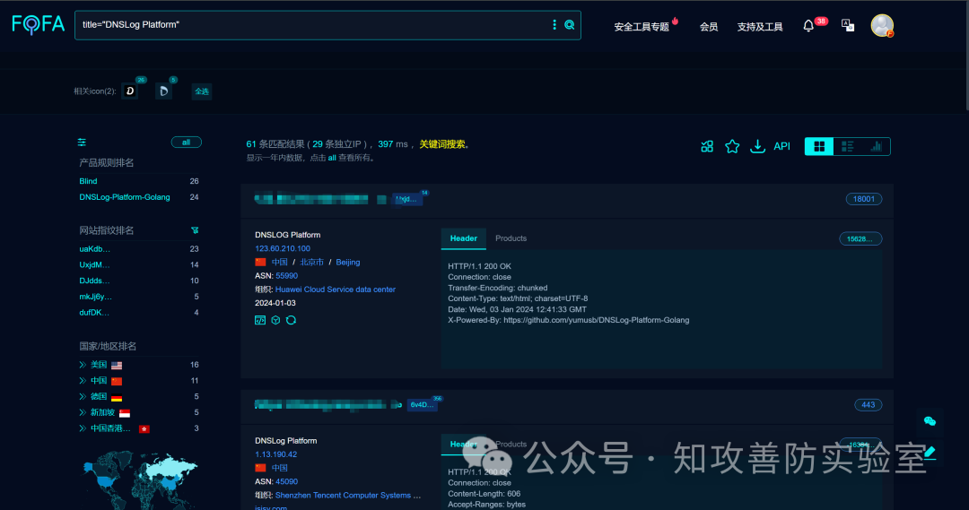Filter by Shenzhen Tencent Computer Systems
The height and width of the screenshot is (510, 969).
pyautogui.click(x=348, y=495)
